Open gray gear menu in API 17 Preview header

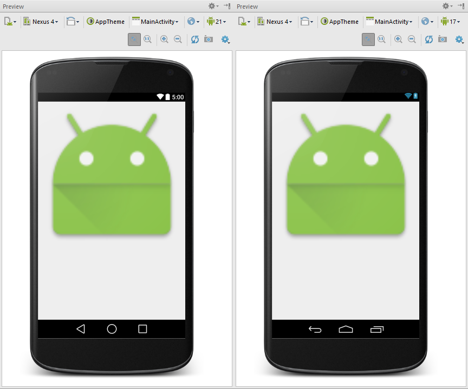[x=447, y=6]
